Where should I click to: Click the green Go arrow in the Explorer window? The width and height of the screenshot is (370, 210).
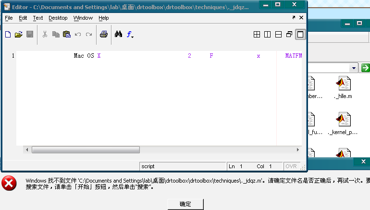(365, 68)
